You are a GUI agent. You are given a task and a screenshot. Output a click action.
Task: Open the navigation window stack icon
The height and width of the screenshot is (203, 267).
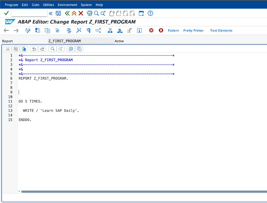tap(120, 31)
